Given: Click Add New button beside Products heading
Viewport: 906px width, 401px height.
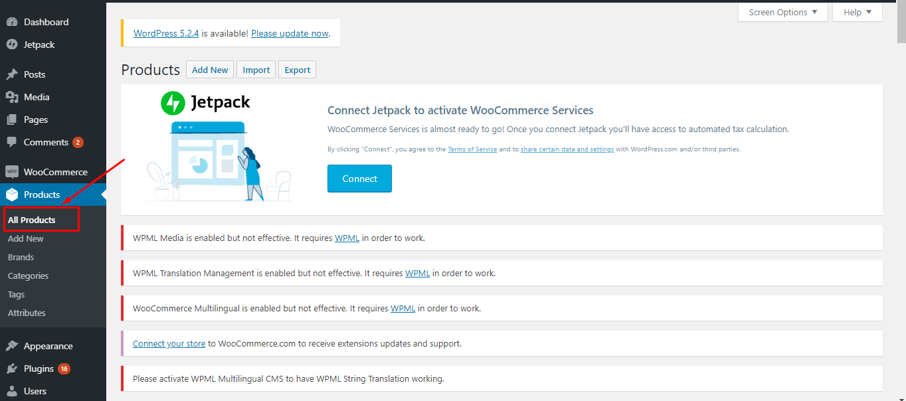Looking at the screenshot, I should click(210, 70).
